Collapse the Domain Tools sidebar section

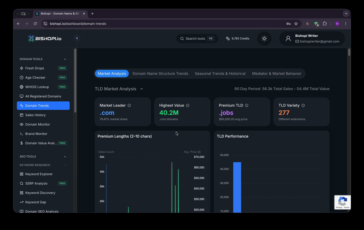[x=65, y=59]
